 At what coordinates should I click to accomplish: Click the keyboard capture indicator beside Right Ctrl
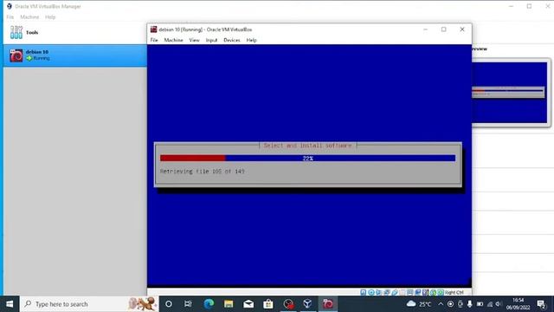click(x=441, y=293)
